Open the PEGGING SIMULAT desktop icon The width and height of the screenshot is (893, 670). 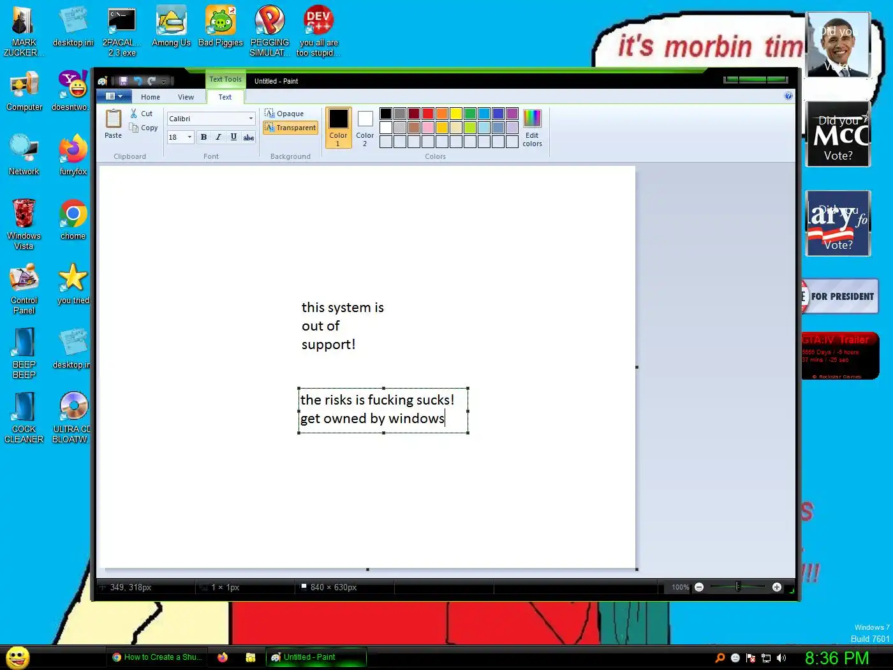click(x=270, y=31)
